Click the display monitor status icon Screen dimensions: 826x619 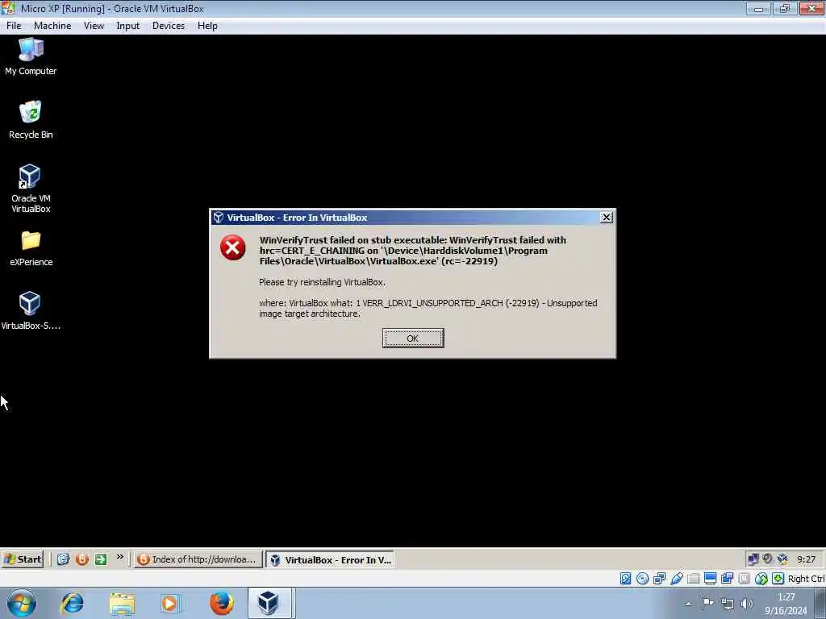coord(710,579)
